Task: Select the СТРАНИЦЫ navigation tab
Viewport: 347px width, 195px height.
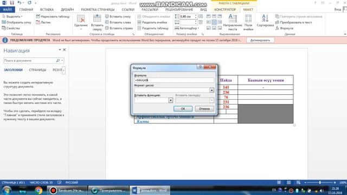Action: point(37,70)
